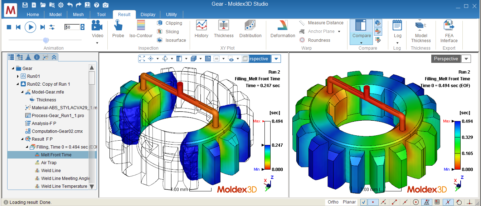Expand the Run01 tree node
The height and width of the screenshot is (206, 481).
tap(17, 76)
